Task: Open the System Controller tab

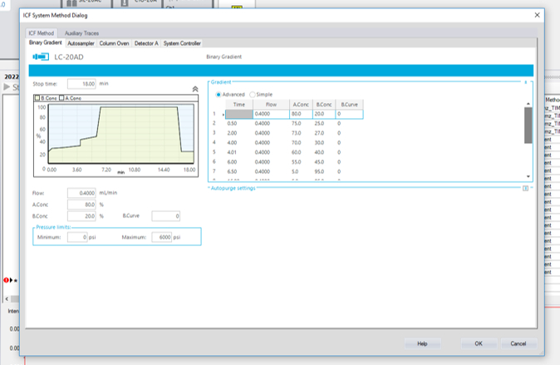Action: (x=182, y=43)
